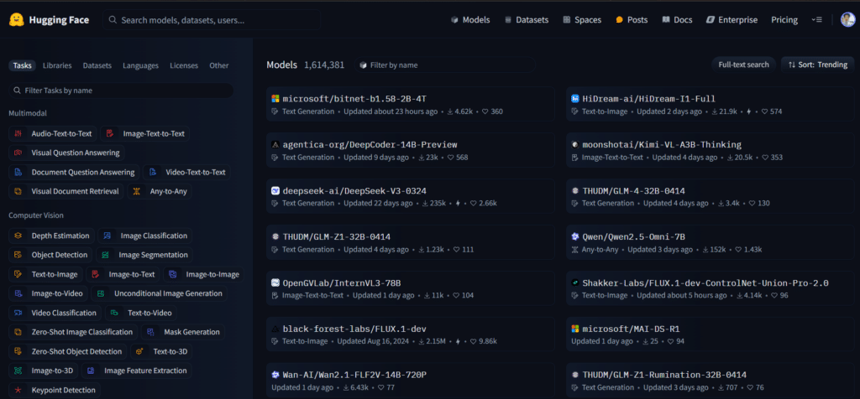Click the Hugging Face logo
The image size is (860, 399).
(16, 19)
